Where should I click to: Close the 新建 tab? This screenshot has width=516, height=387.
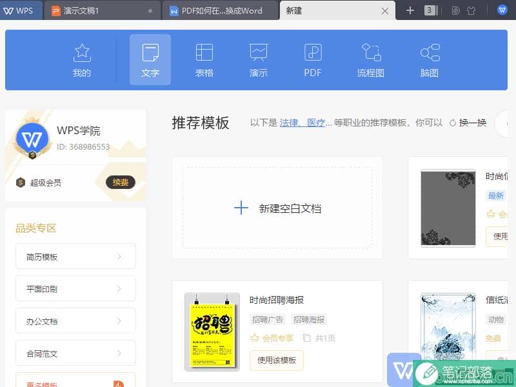pyautogui.click(x=384, y=11)
